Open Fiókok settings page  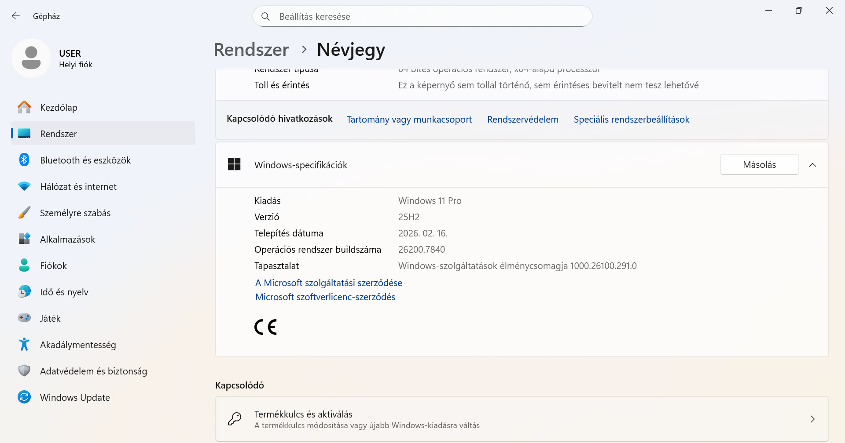pyautogui.click(x=103, y=265)
